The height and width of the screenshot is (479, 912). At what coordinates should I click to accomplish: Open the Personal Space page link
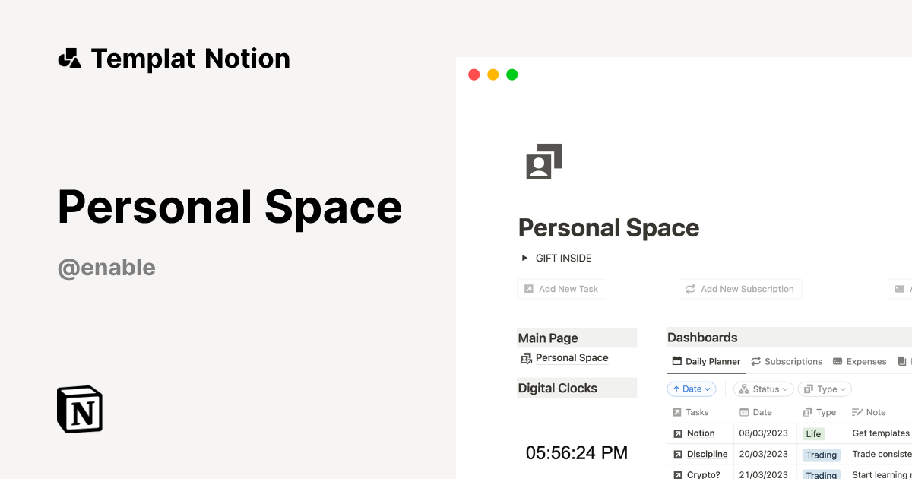[572, 358]
